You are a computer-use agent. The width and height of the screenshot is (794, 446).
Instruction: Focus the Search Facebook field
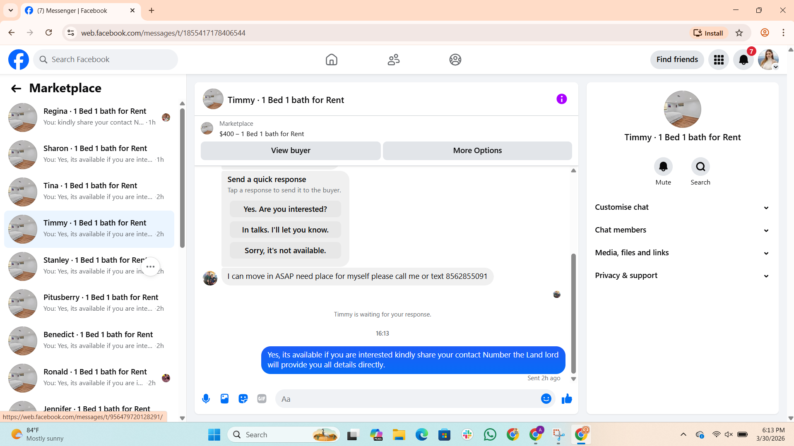[x=106, y=60]
